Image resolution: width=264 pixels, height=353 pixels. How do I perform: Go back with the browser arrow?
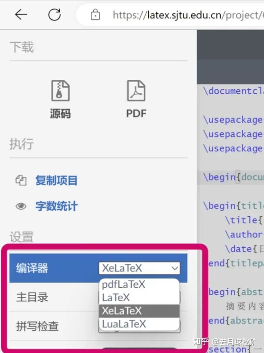(21, 15)
